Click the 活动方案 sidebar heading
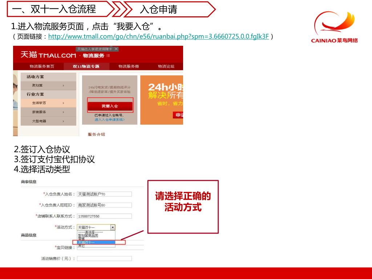Viewport: 372px width, 279px height. [x=35, y=77]
